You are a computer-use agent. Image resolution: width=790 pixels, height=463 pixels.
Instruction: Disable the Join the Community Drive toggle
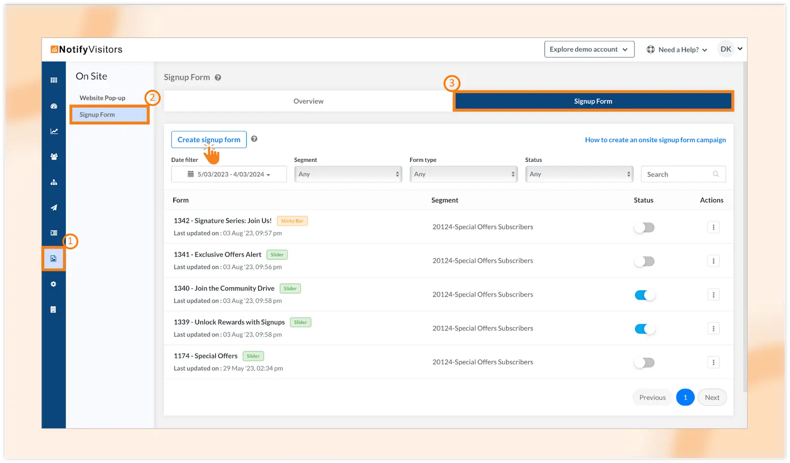(x=644, y=295)
